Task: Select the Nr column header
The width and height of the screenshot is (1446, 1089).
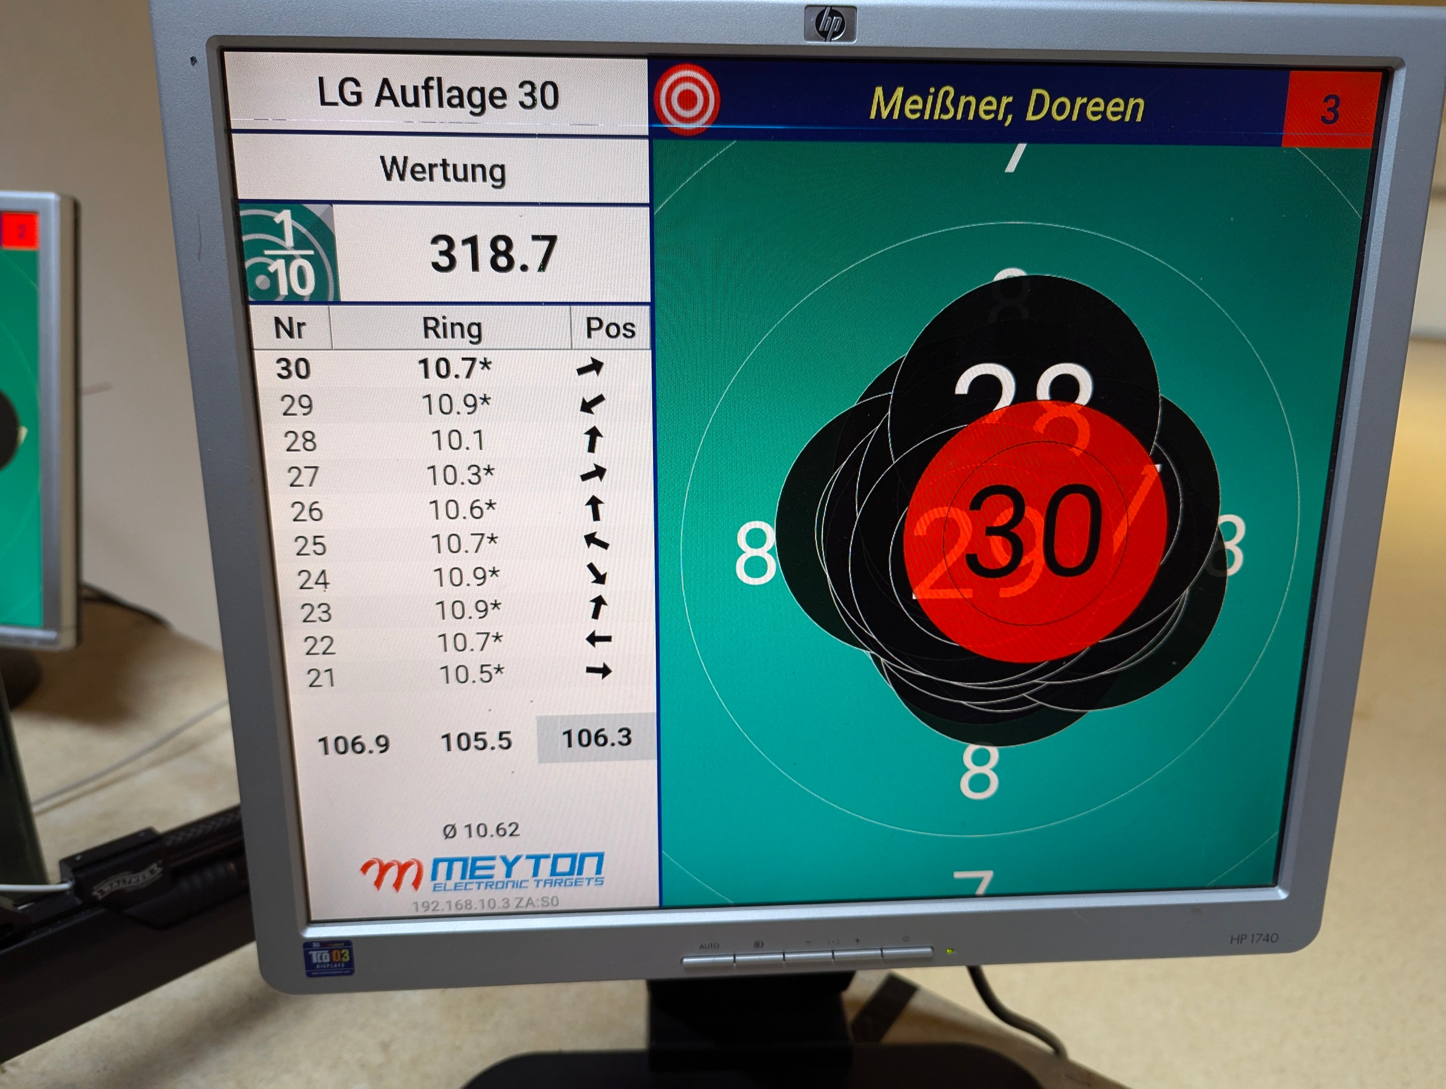Action: pos(290,327)
